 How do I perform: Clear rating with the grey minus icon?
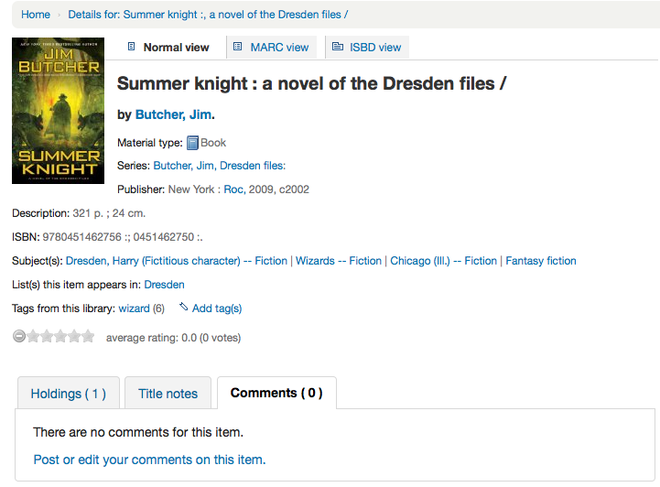[x=19, y=337]
